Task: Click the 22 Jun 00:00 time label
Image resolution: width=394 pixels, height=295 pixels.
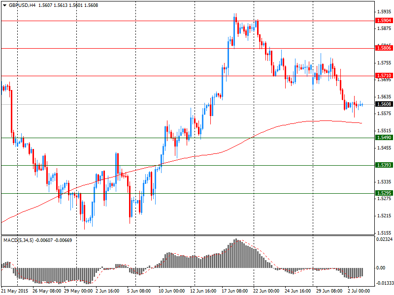Action: coord(266,291)
